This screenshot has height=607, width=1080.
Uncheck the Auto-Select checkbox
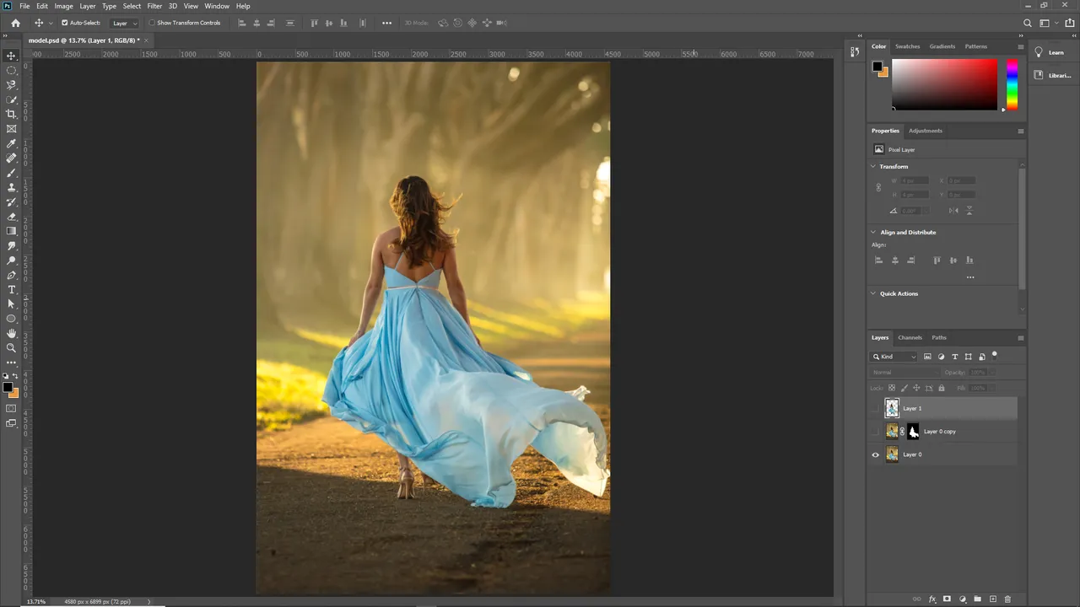(65, 23)
